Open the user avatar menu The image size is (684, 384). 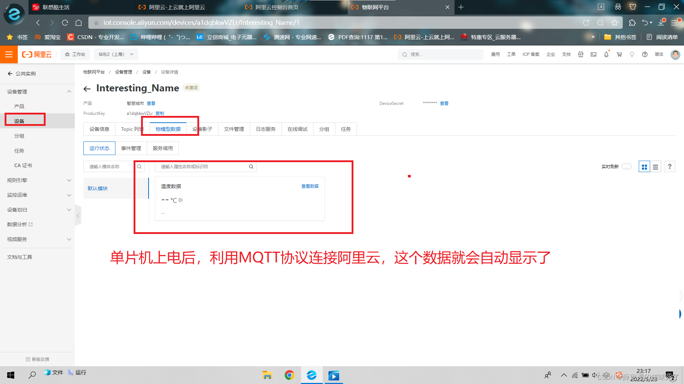[x=675, y=54]
